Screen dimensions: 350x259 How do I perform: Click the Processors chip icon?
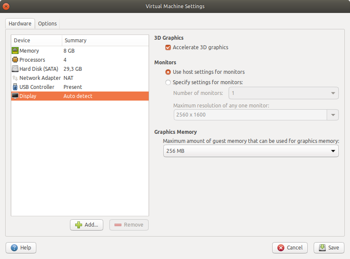click(x=15, y=60)
